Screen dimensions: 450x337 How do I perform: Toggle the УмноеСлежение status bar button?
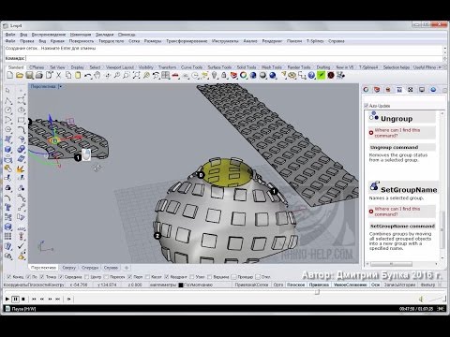tap(350, 285)
